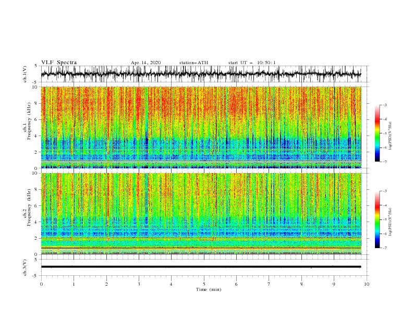
Task: Click the ch.3 flat voltage trace
Action: pyautogui.click(x=201, y=267)
